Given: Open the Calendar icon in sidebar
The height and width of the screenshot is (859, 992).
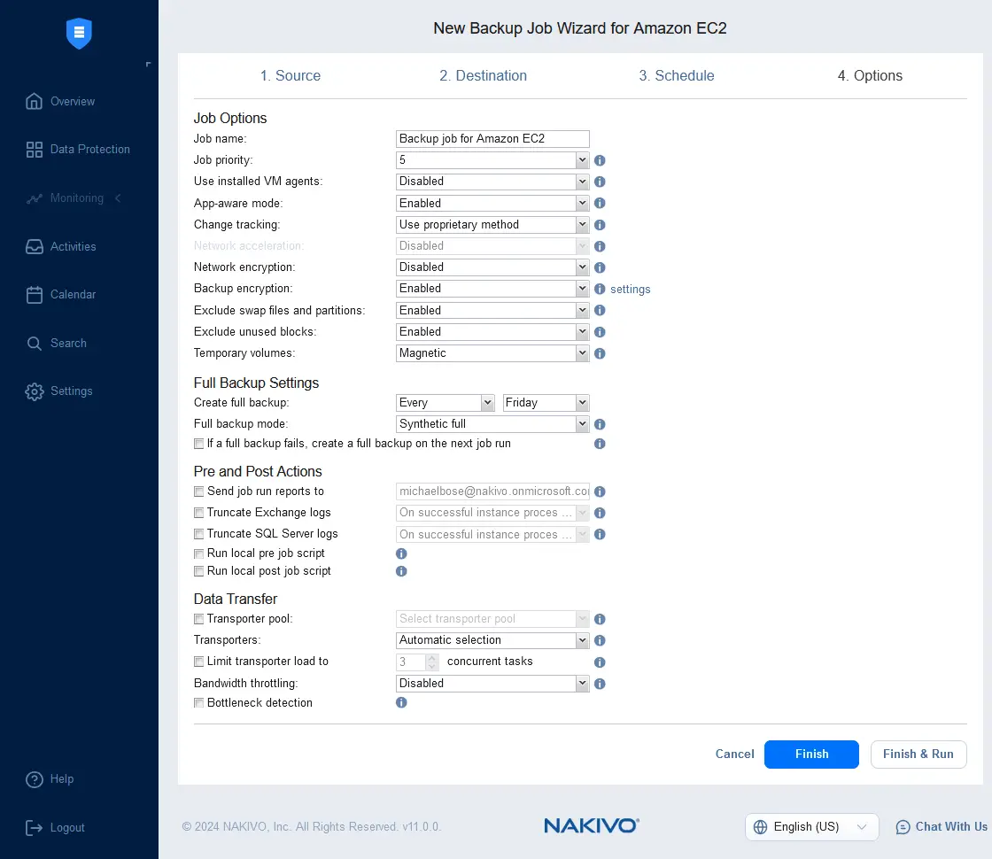Looking at the screenshot, I should pyautogui.click(x=35, y=295).
